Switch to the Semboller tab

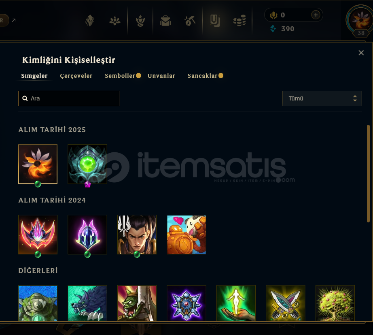[x=120, y=76]
